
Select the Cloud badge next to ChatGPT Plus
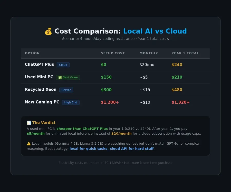[63, 65]
